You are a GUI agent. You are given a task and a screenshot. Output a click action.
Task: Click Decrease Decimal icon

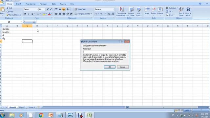point(113,14)
